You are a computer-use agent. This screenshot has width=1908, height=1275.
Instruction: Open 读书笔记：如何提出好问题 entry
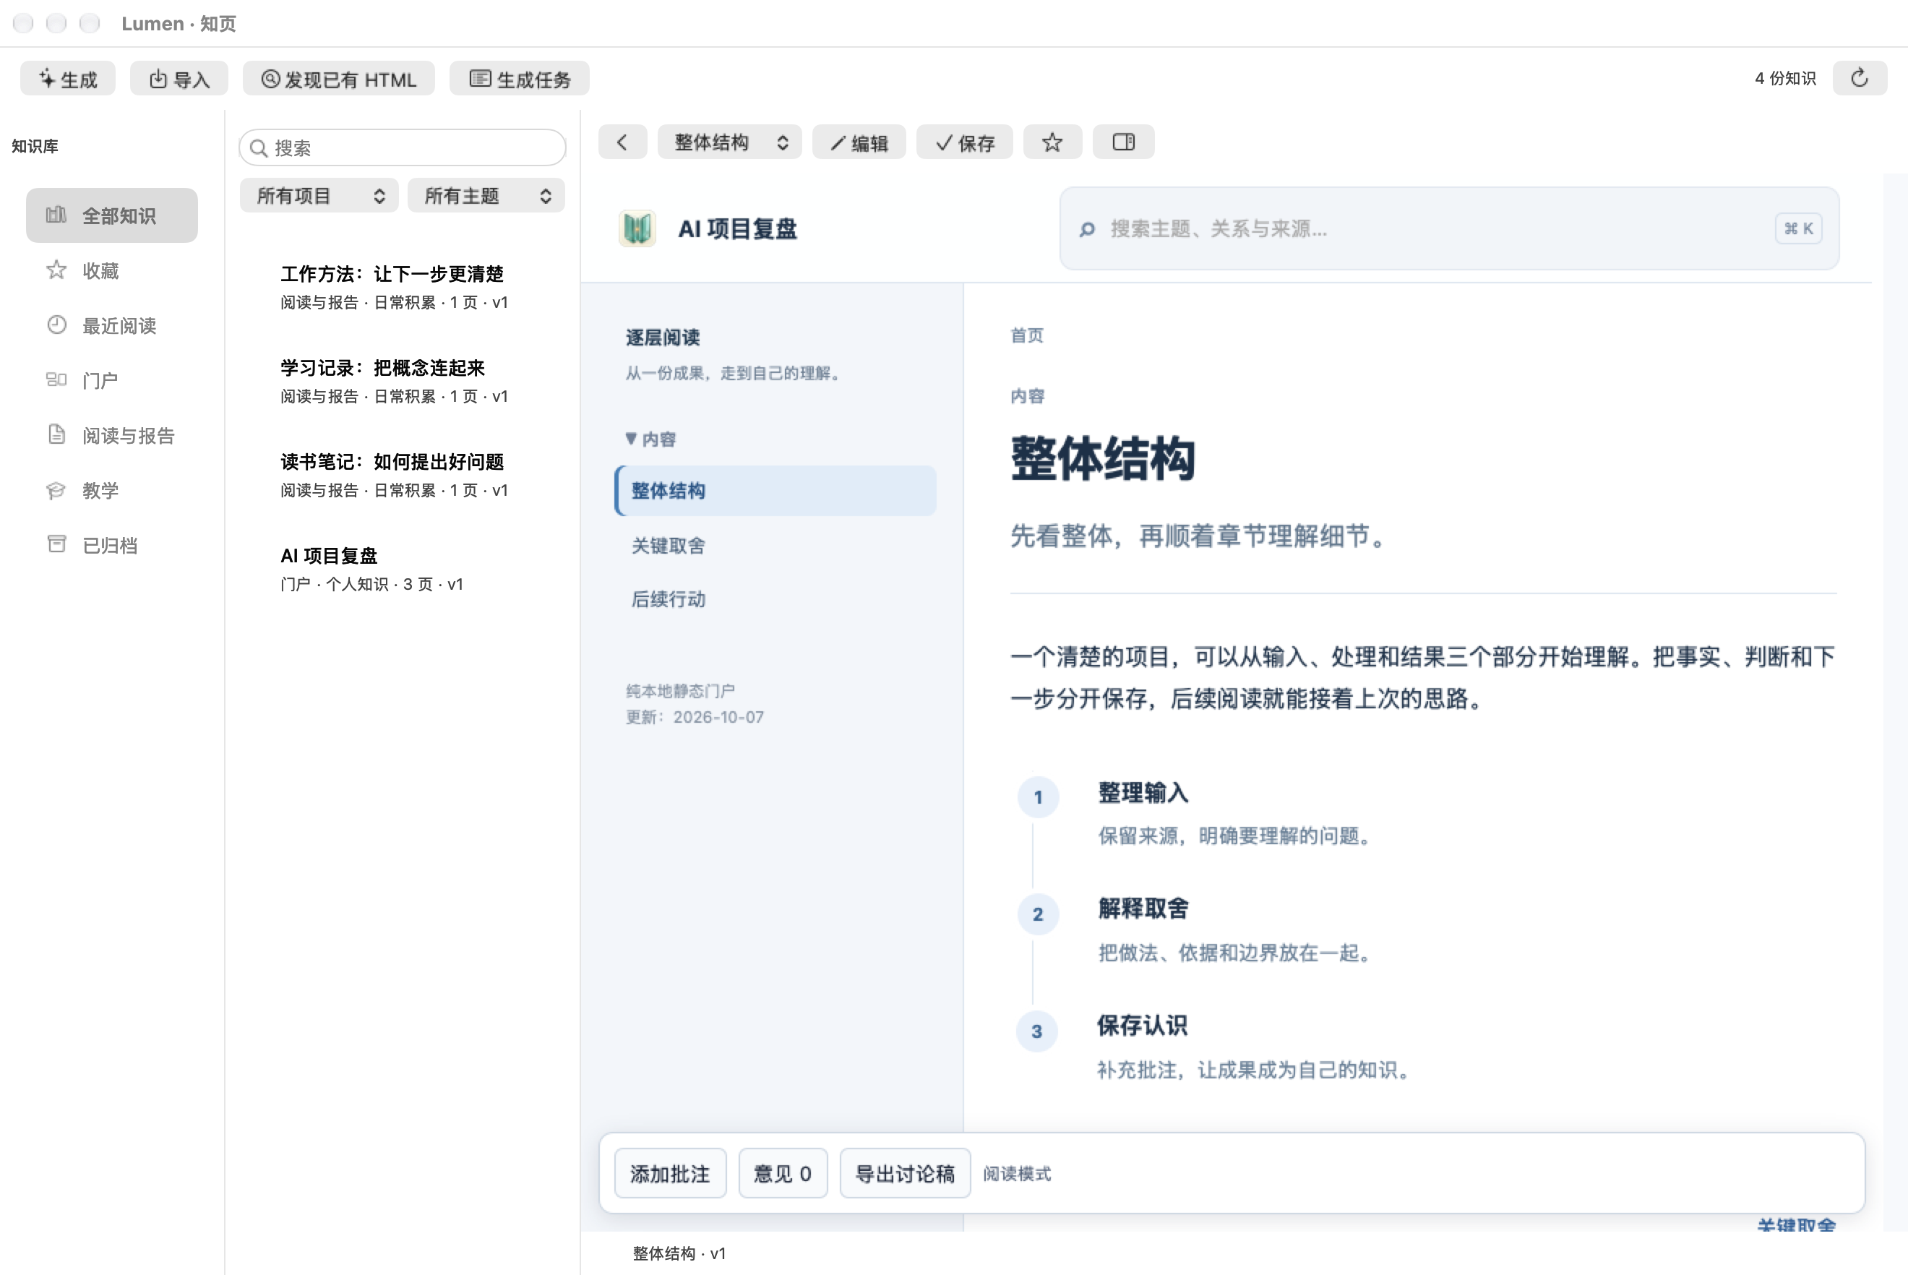click(403, 474)
